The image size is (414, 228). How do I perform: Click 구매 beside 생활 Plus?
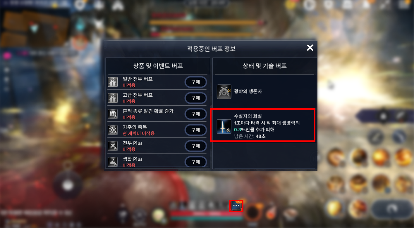(196, 162)
